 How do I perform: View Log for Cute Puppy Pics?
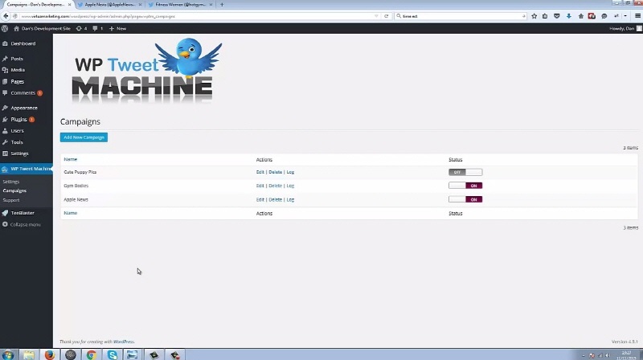click(290, 172)
